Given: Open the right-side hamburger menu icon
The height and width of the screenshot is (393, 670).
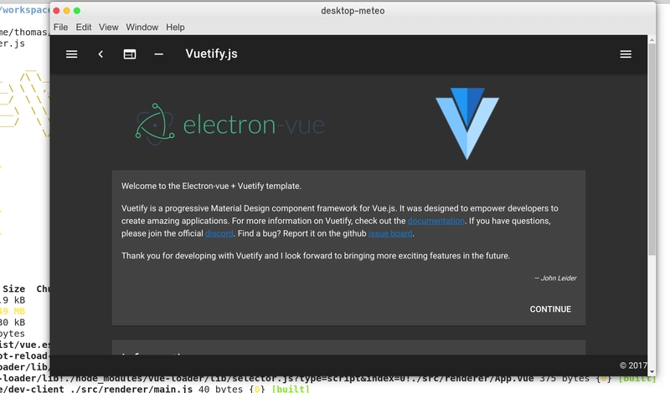Looking at the screenshot, I should [x=626, y=54].
